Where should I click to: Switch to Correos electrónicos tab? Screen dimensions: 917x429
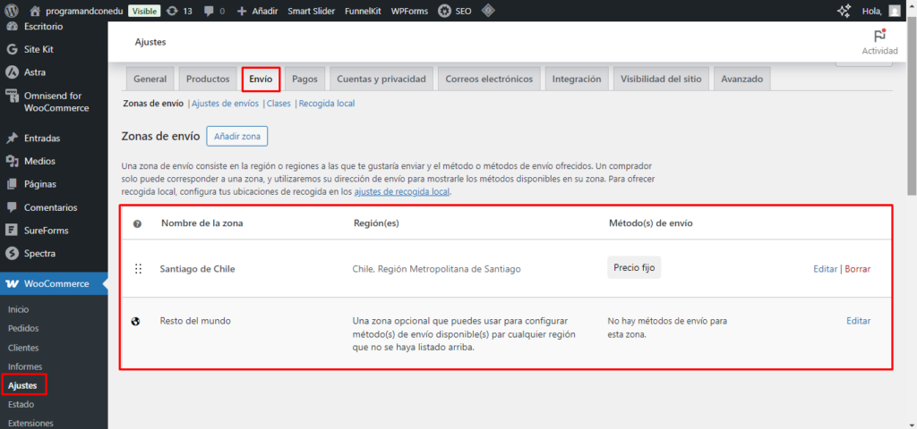[489, 79]
